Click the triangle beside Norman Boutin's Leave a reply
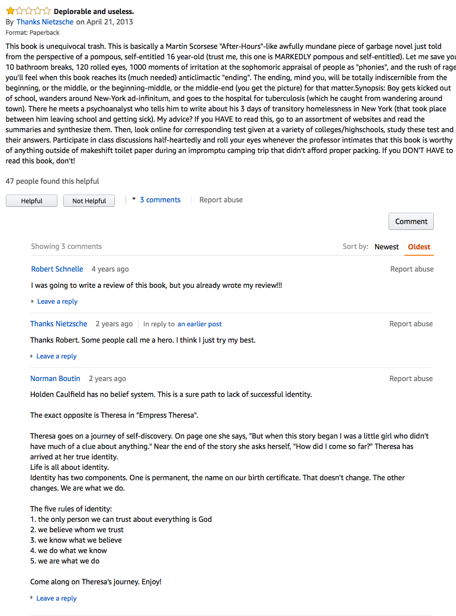 click(32, 598)
